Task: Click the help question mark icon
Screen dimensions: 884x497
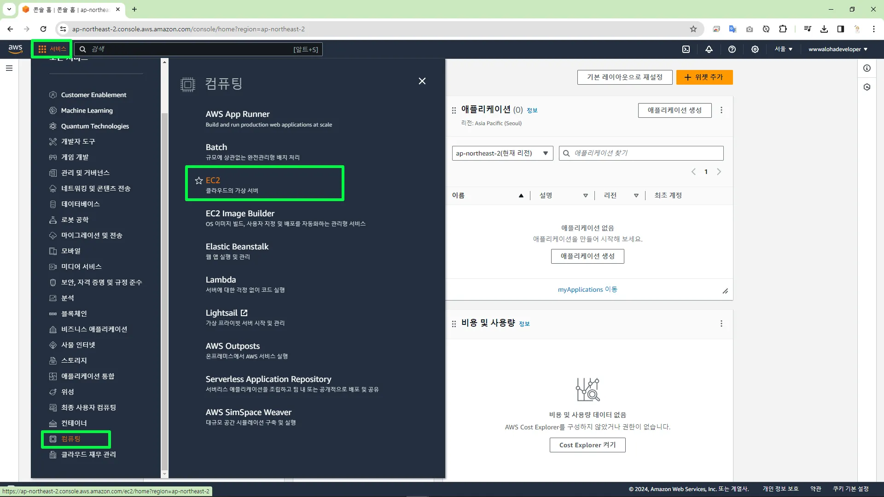Action: click(x=732, y=49)
